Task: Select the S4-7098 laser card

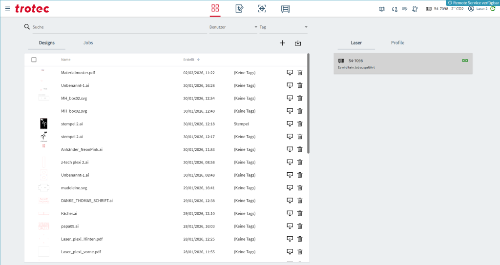Action: coord(403,63)
